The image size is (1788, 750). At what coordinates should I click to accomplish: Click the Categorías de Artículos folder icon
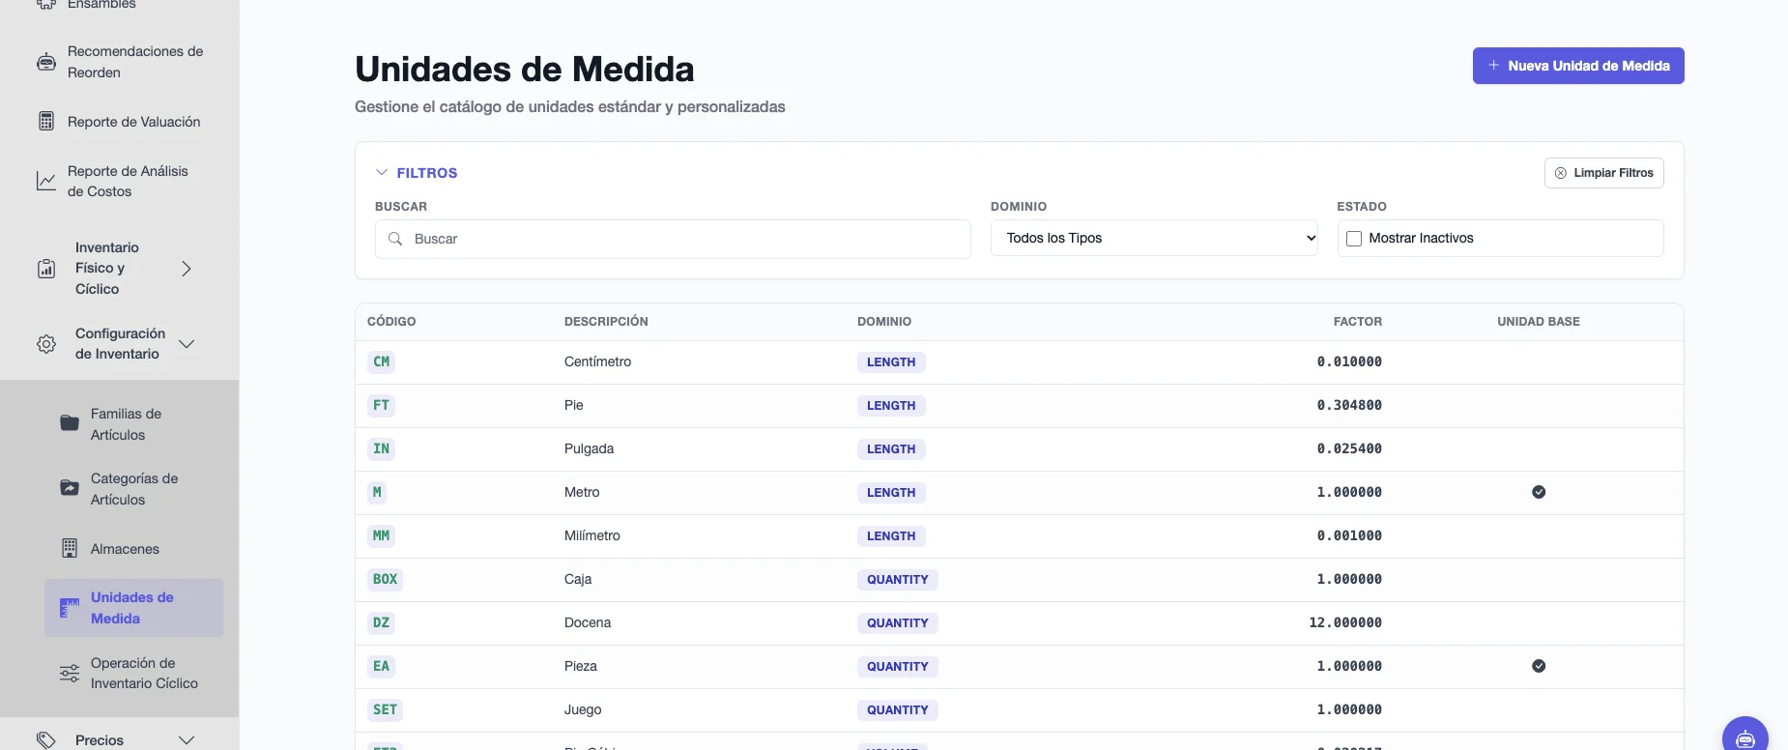70,488
